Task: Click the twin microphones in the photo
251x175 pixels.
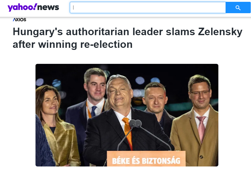Action: (x=135, y=124)
